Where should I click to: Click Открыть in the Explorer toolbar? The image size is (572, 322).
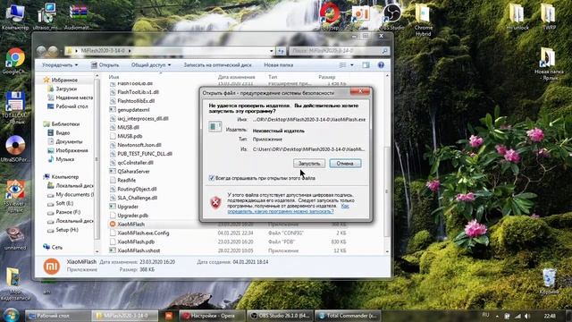[105, 65]
